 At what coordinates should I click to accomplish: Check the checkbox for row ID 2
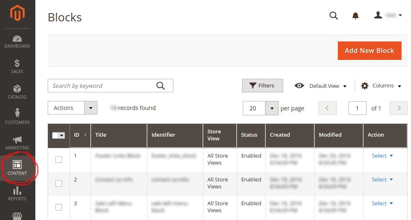click(59, 183)
